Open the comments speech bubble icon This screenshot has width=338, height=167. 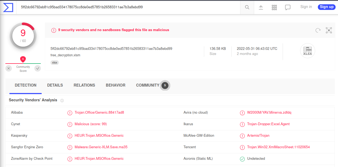click(x=288, y=8)
